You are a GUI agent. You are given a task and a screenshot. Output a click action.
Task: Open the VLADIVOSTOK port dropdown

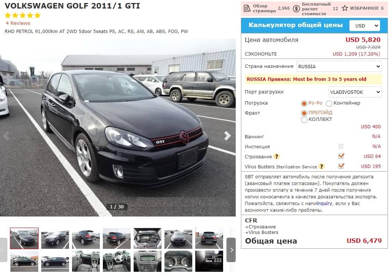coord(355,92)
